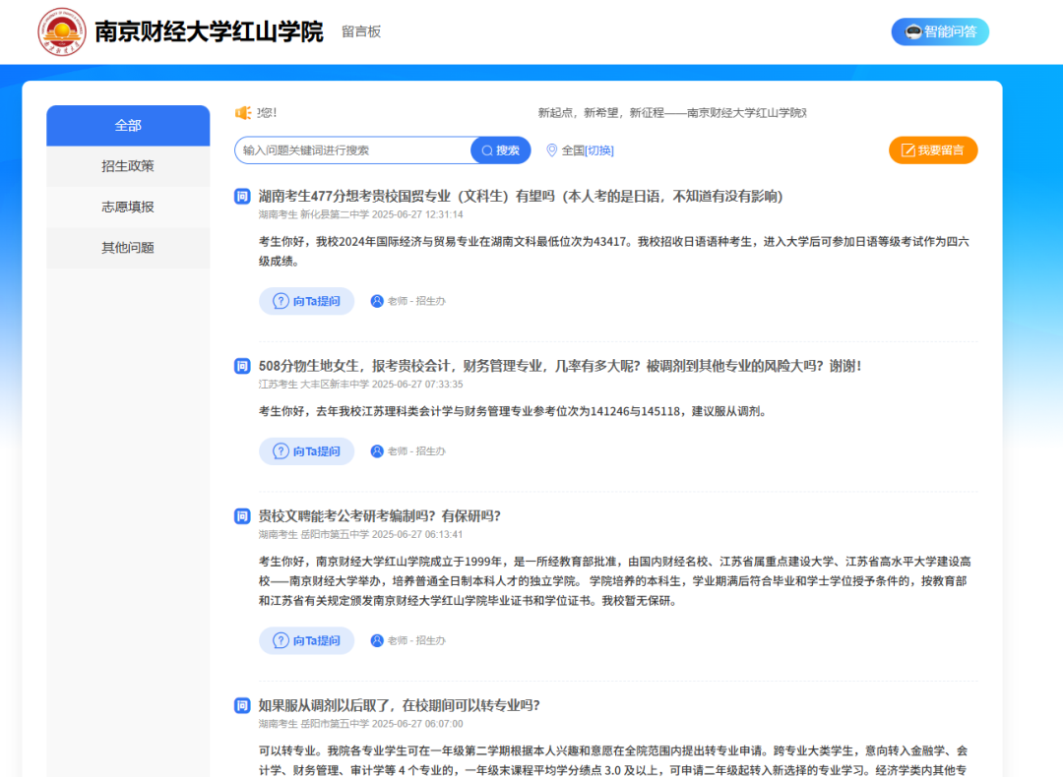
Task: Click the megaphone announcement icon
Action: 243,113
